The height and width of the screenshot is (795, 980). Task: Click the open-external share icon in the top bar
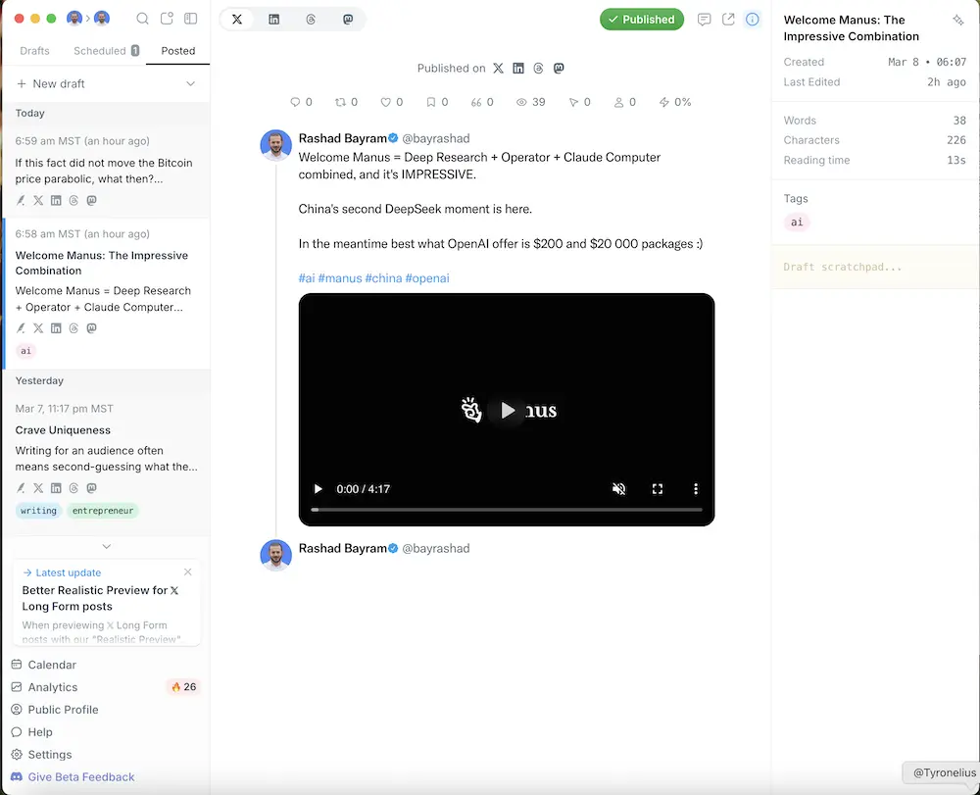tap(728, 20)
